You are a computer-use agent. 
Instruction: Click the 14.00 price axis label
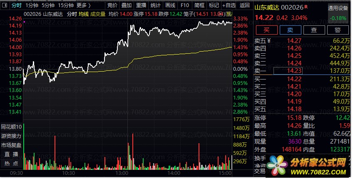[15, 47]
